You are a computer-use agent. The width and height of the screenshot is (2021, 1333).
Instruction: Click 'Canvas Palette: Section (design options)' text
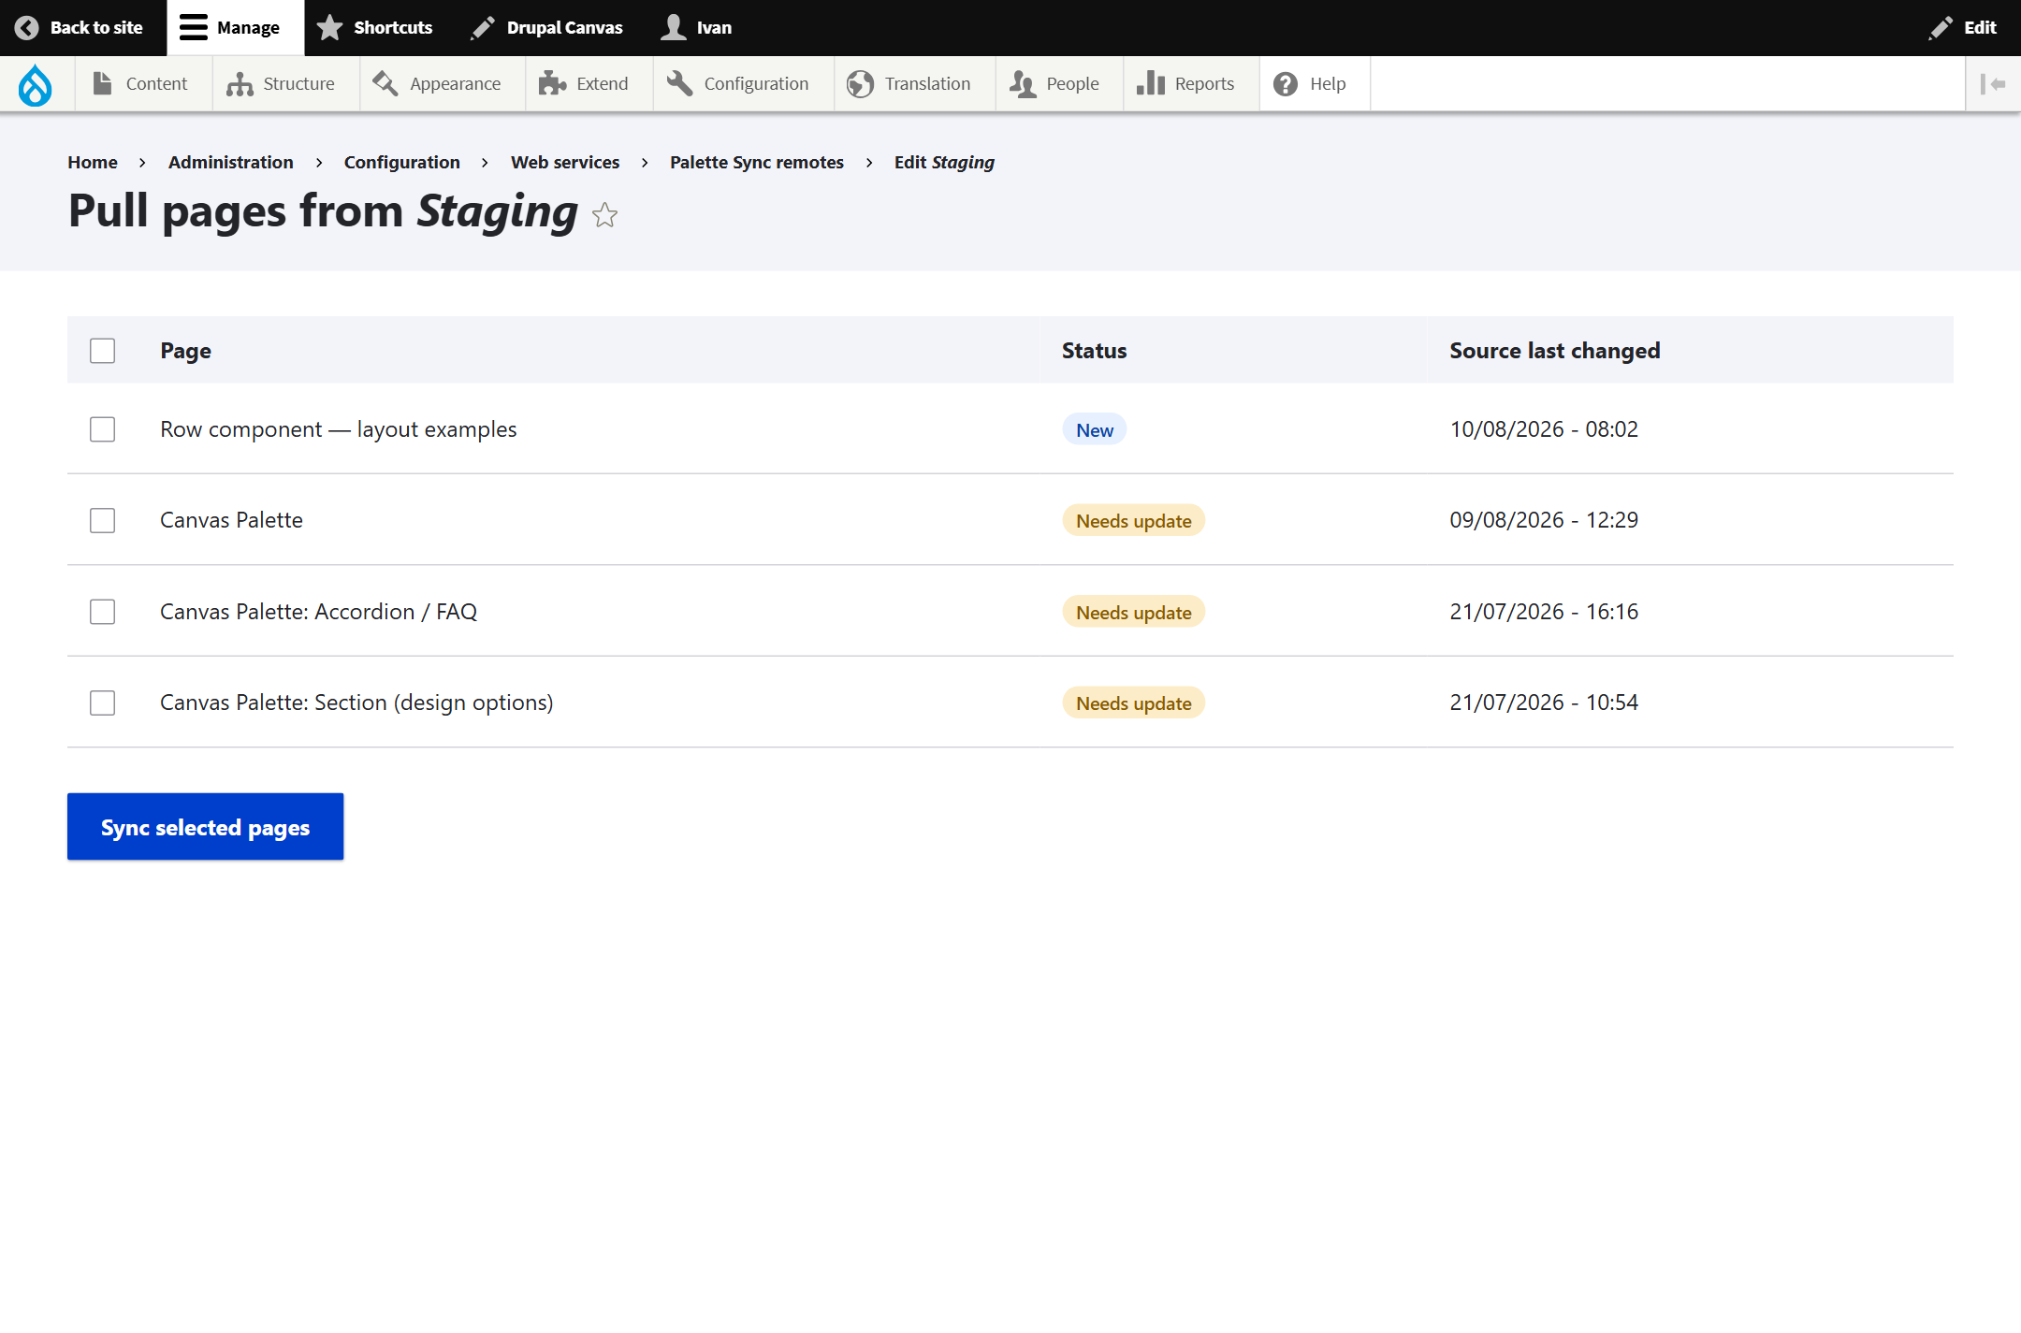356,703
